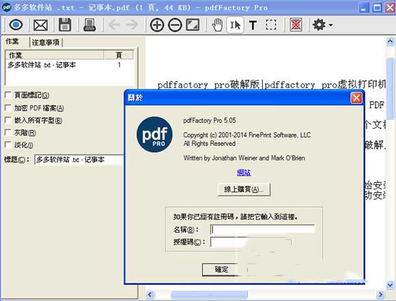This screenshot has width=396, height=301.
Task: Click the red X delete page icon
Action: [x=296, y=25]
